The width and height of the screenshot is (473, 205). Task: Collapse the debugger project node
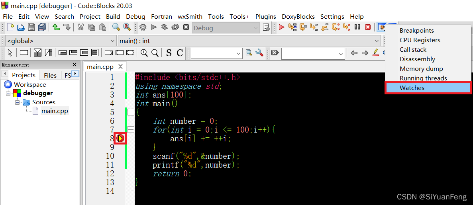(8, 94)
